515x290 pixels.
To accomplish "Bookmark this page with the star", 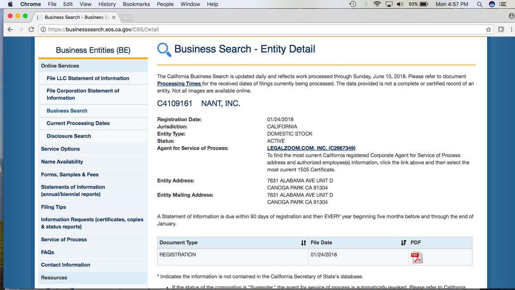I will point(488,30).
